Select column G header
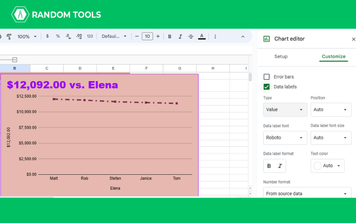Image resolution: width=356 pixels, height=223 pixels. tap(180, 68)
